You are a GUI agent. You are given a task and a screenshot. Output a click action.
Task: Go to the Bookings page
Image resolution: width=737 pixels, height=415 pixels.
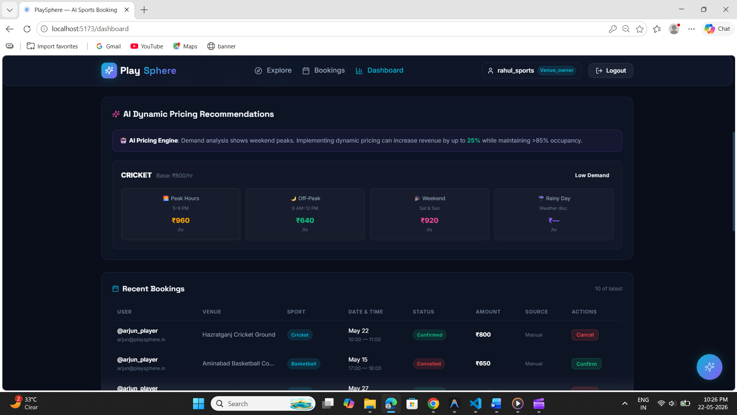323,70
